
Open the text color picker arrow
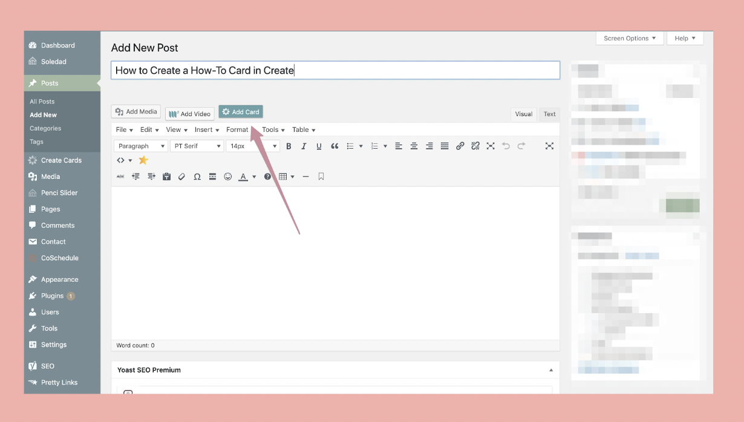point(254,177)
